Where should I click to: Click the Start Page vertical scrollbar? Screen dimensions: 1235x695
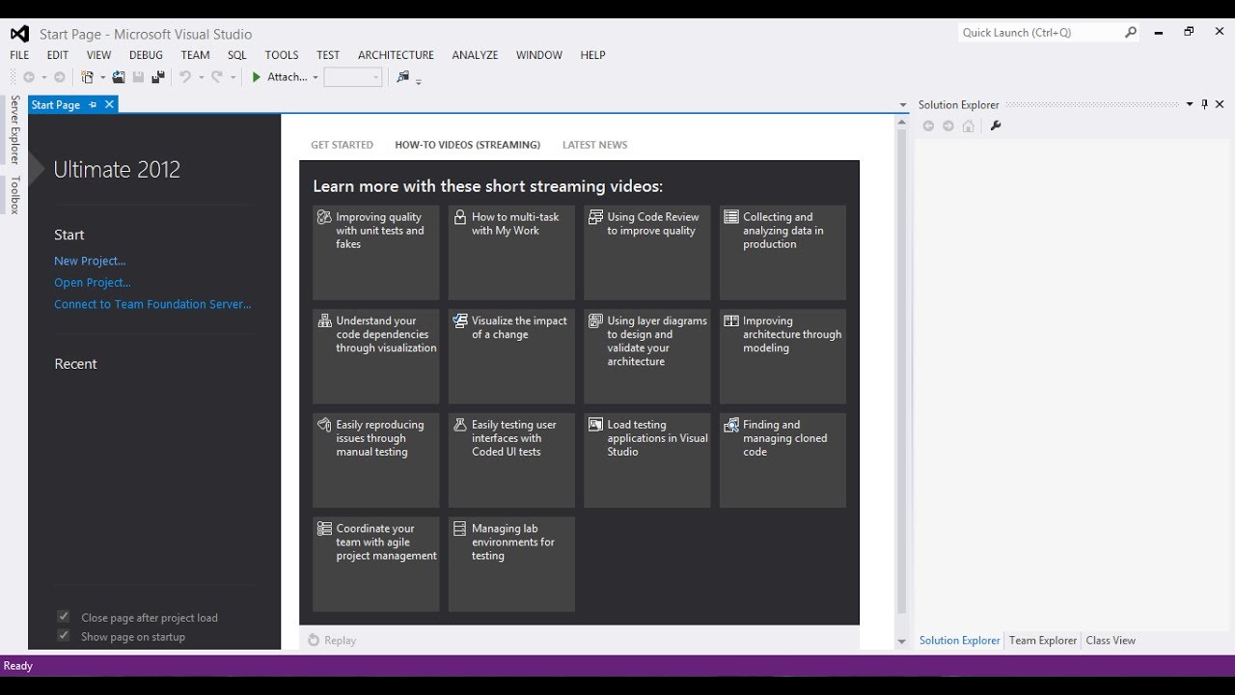coord(902,372)
